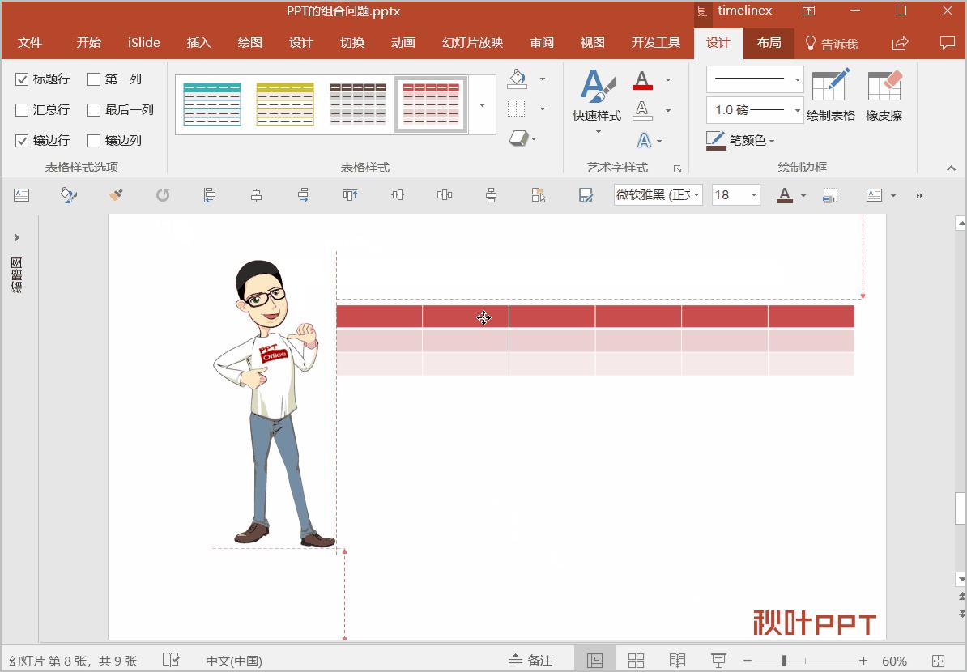The image size is (967, 672).
Task: Click the 备注 notes button
Action: pyautogui.click(x=530, y=661)
